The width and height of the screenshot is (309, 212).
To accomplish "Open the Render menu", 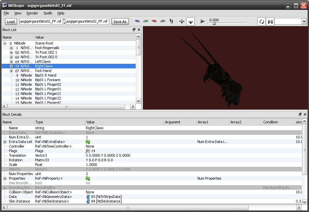I will [x=32, y=13].
